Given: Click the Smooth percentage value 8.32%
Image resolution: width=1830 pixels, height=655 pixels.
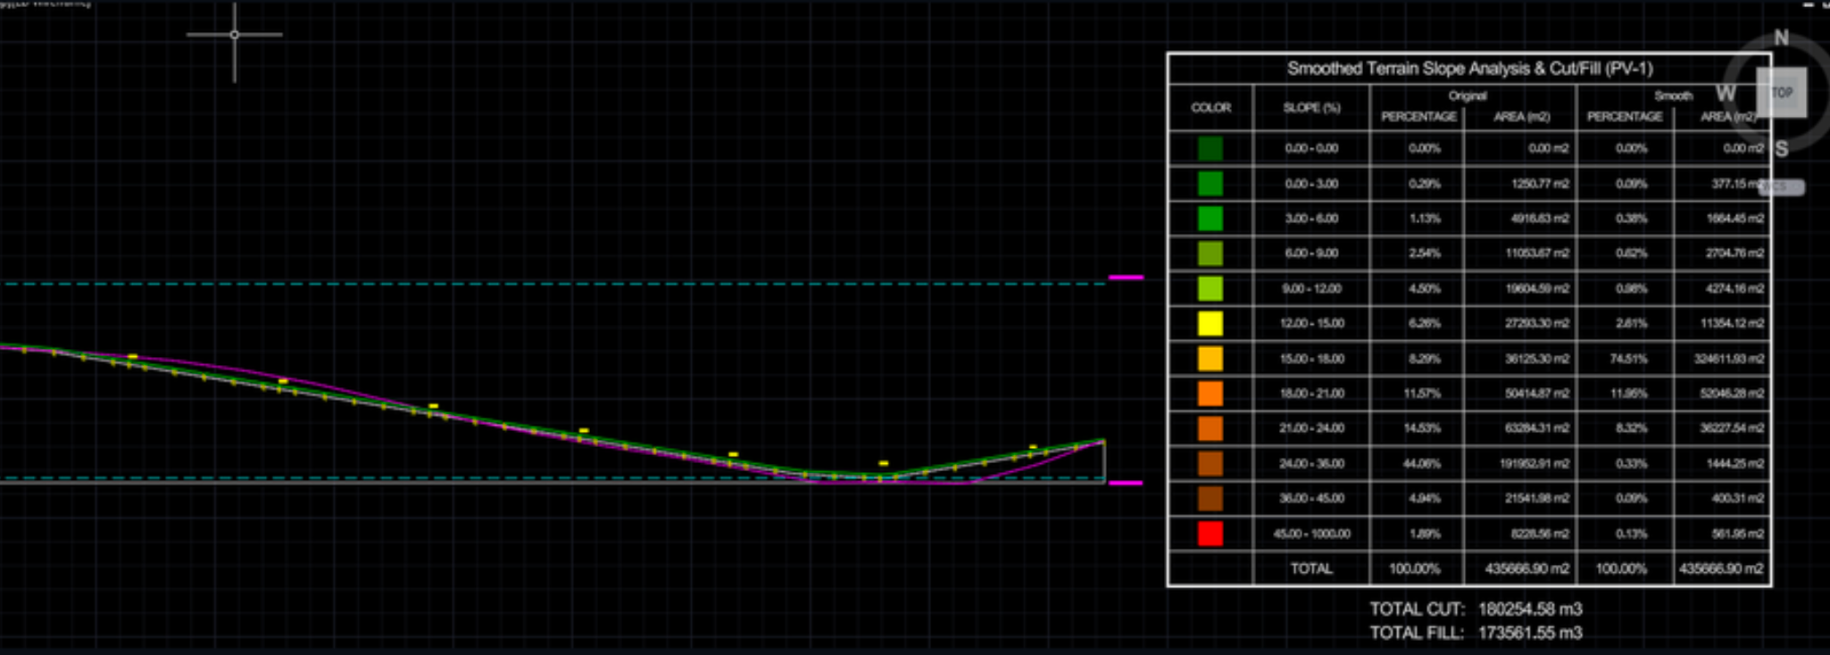Looking at the screenshot, I should pyautogui.click(x=1632, y=428).
